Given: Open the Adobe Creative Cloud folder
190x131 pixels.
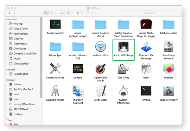Looking at the screenshot, I should tap(101, 24).
